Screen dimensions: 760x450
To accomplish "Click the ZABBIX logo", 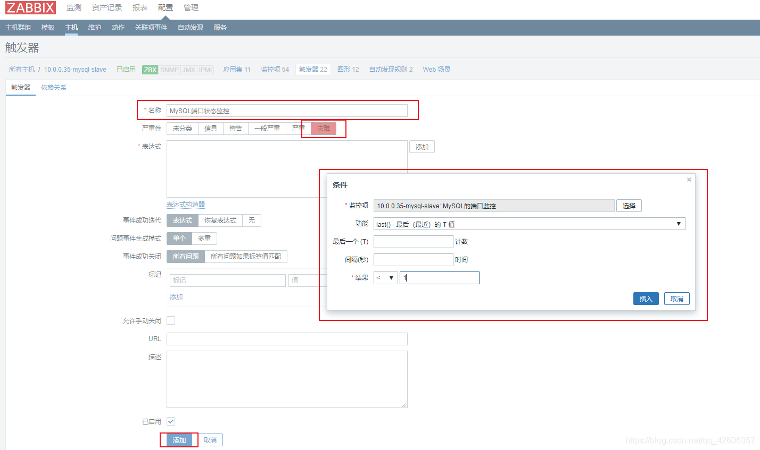I will point(30,7).
